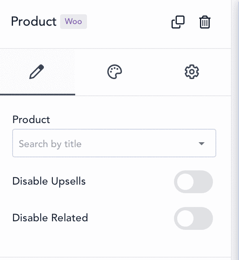The width and height of the screenshot is (239, 260).
Task: Click the purple Woo badge
Action: (x=74, y=22)
